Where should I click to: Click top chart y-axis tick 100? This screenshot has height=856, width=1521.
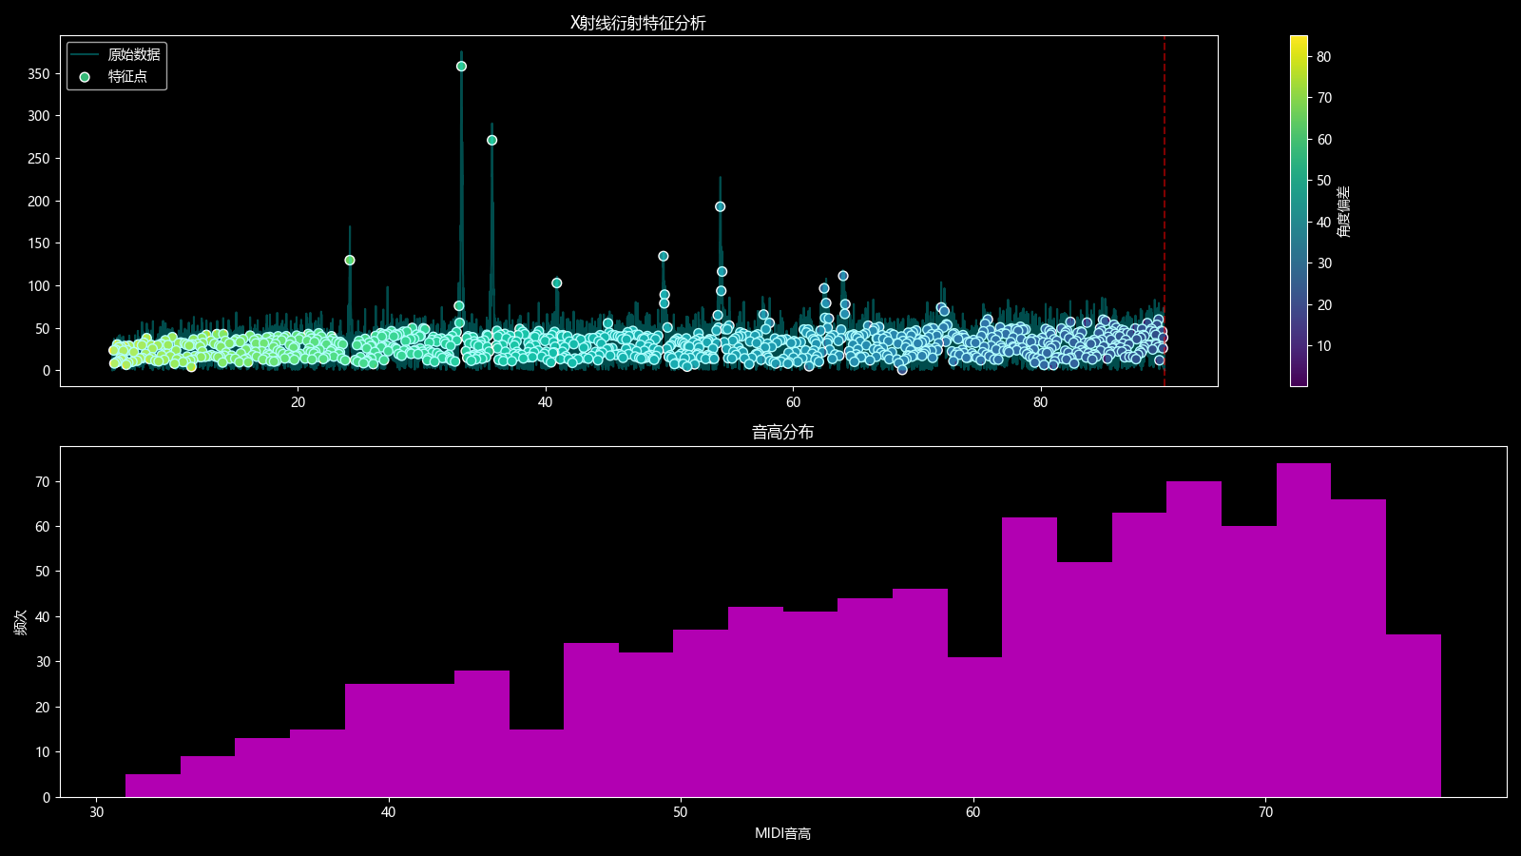point(39,286)
